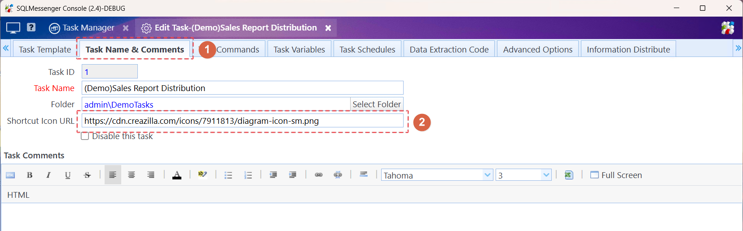743x231 pixels.
Task: Click the Shortcut Icon URL field
Action: pyautogui.click(x=242, y=121)
